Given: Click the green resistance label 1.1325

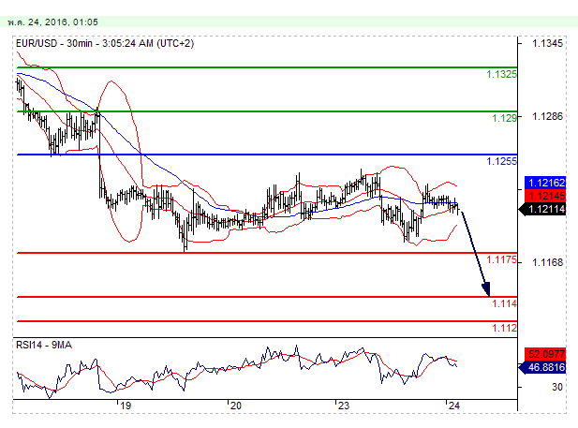Looking at the screenshot, I should 501,74.
